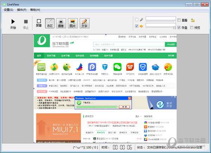Click the 首页 nav tab in preview
The width and height of the screenshot is (211, 153).
39,56
